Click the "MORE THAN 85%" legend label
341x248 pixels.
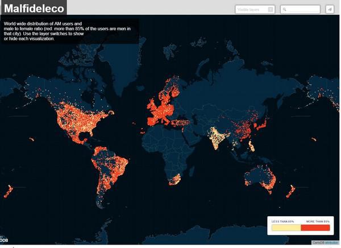point(317,221)
